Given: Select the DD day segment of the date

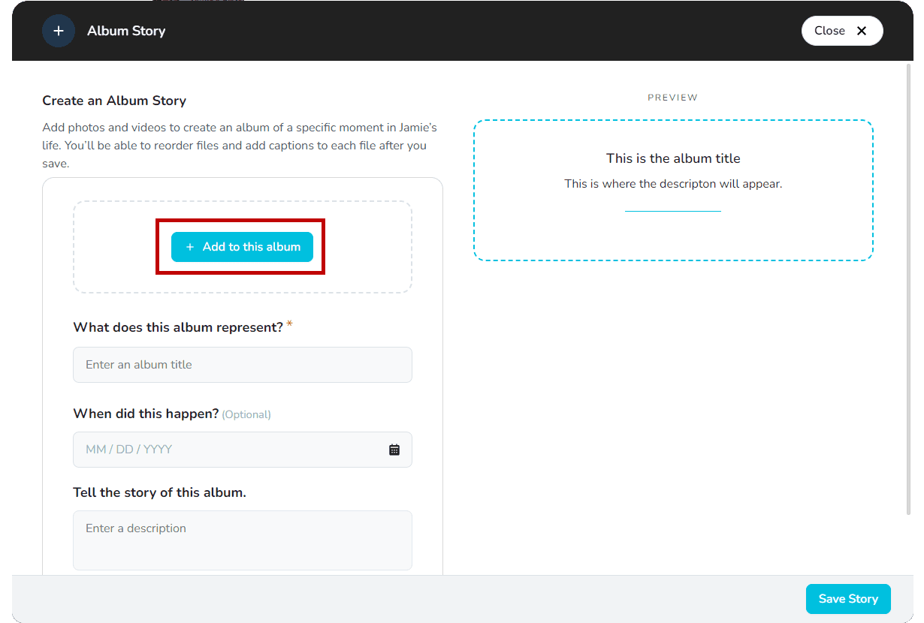Looking at the screenshot, I should (125, 450).
